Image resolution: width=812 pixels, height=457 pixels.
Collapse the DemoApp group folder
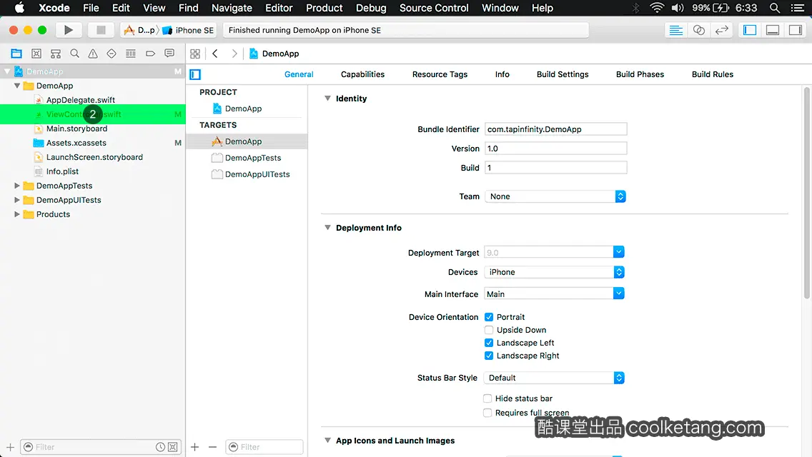pyautogui.click(x=17, y=86)
